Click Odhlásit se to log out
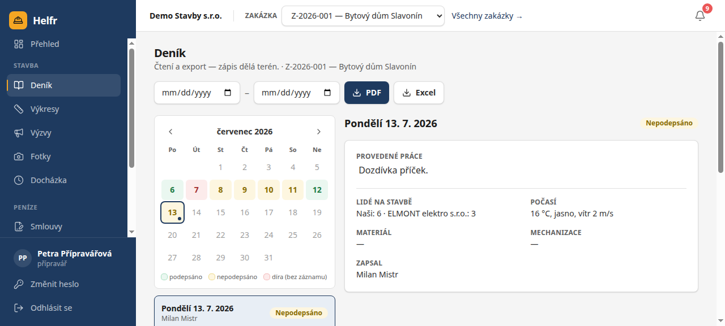Image resolution: width=725 pixels, height=326 pixels. tap(68, 308)
